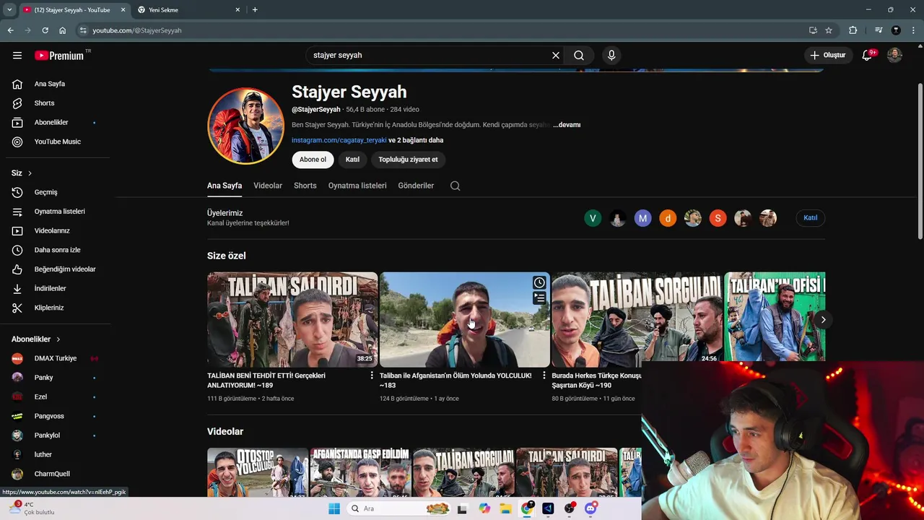
Task: Click Katıl button in Üyelerimiz row
Action: (x=811, y=218)
